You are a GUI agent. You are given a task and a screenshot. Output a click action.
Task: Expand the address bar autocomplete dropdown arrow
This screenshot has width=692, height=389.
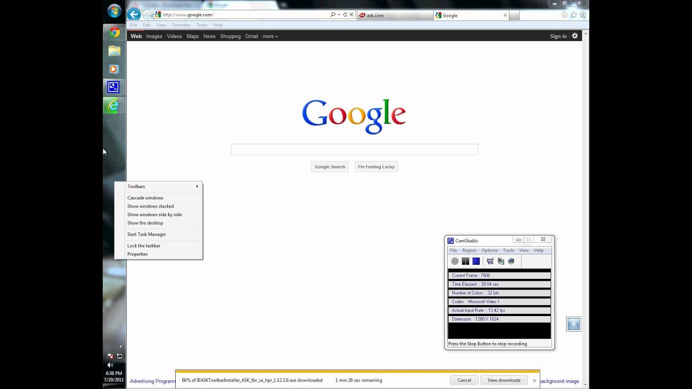[339, 15]
